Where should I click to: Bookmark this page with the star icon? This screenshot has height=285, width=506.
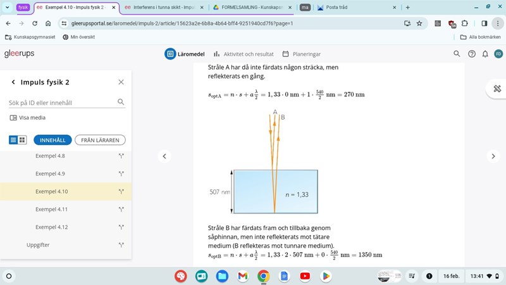coord(419,23)
